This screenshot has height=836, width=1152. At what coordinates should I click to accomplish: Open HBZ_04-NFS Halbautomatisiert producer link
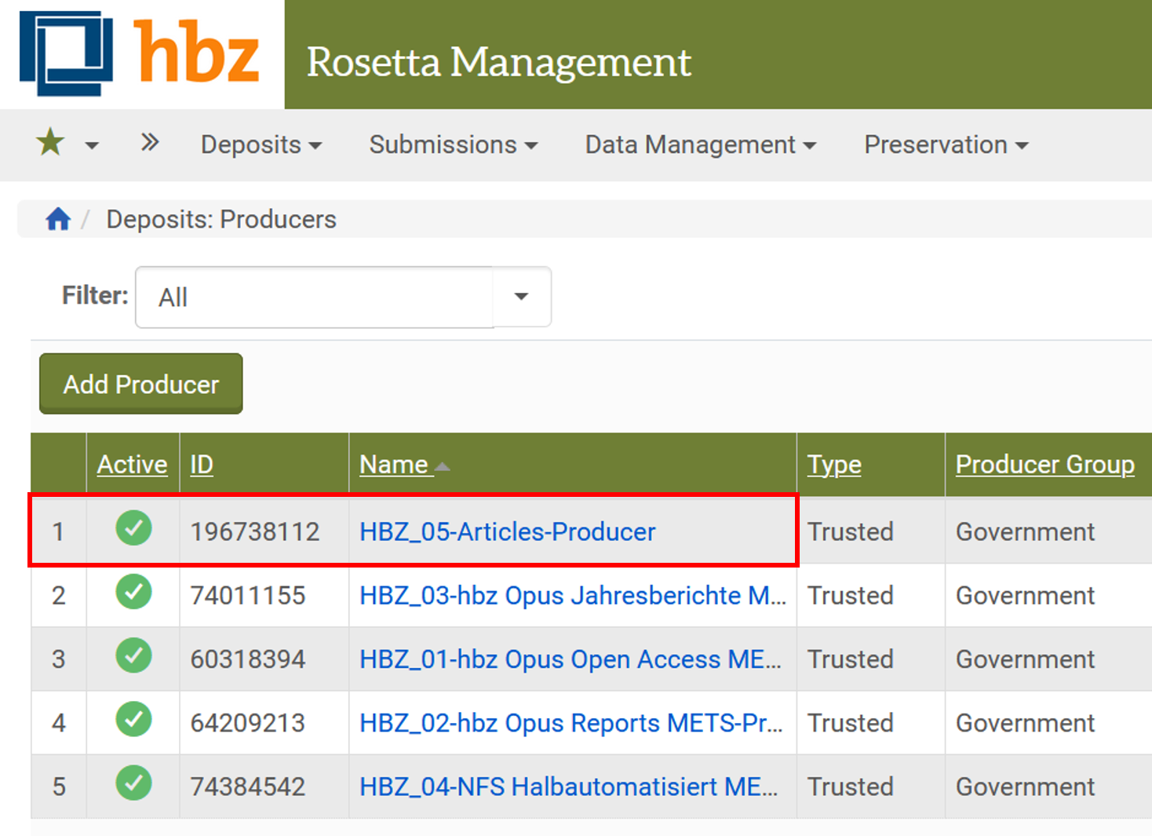[x=568, y=787]
